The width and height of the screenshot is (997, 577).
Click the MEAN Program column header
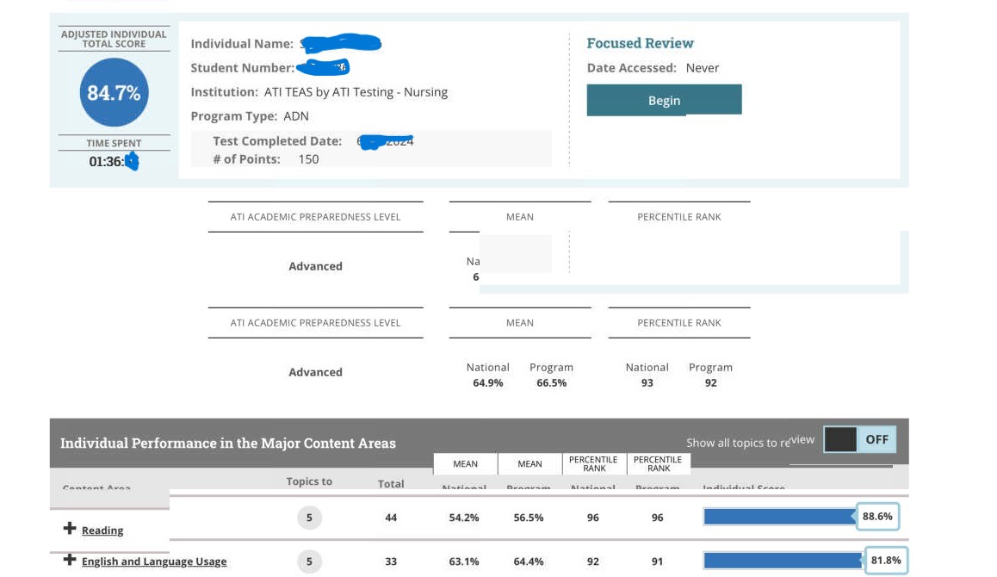click(529, 464)
